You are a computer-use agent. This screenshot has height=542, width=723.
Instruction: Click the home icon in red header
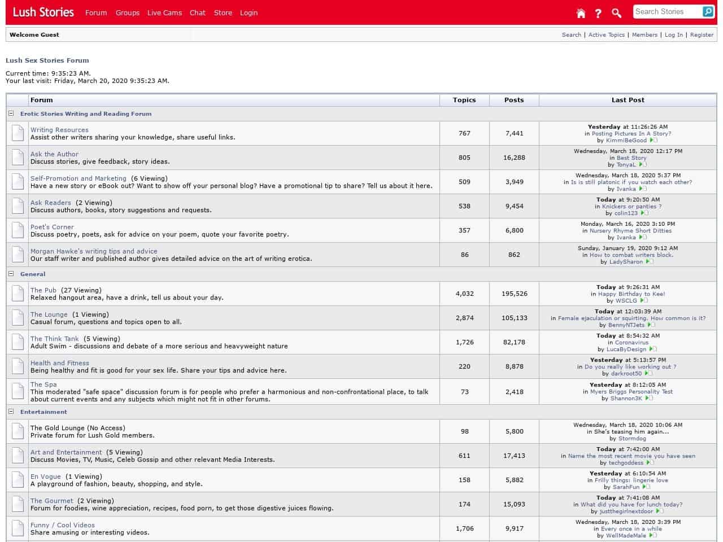click(x=581, y=13)
